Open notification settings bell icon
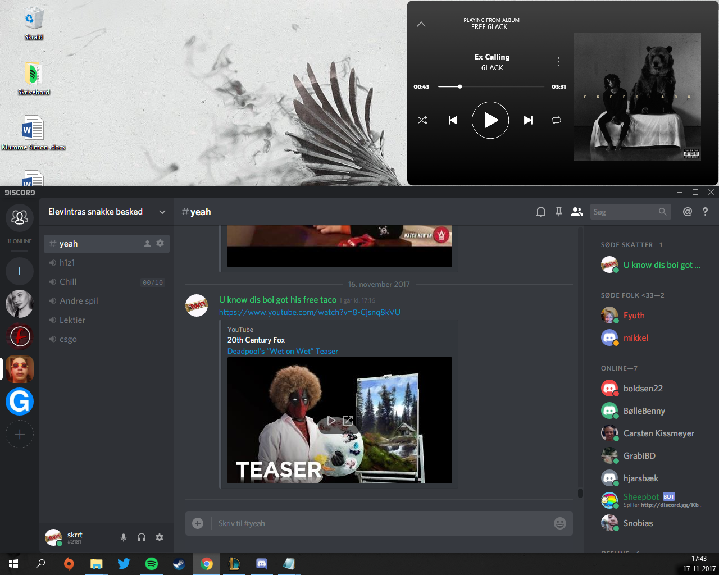The width and height of the screenshot is (719, 575). (541, 212)
